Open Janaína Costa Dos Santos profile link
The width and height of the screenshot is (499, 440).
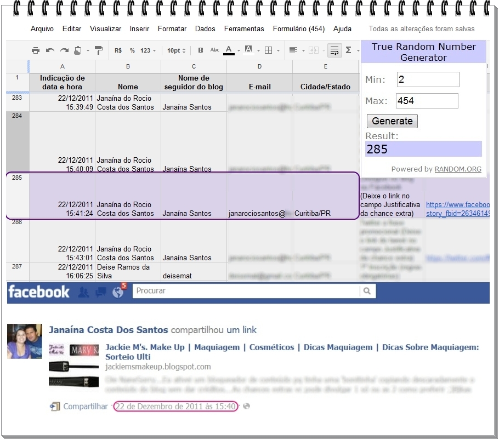pyautogui.click(x=108, y=330)
